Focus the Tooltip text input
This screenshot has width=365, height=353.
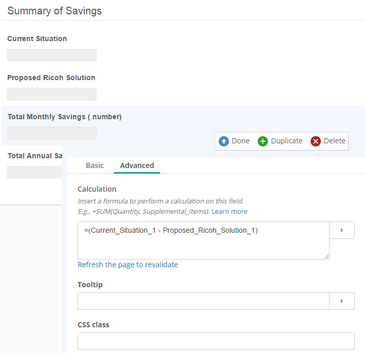point(203,301)
